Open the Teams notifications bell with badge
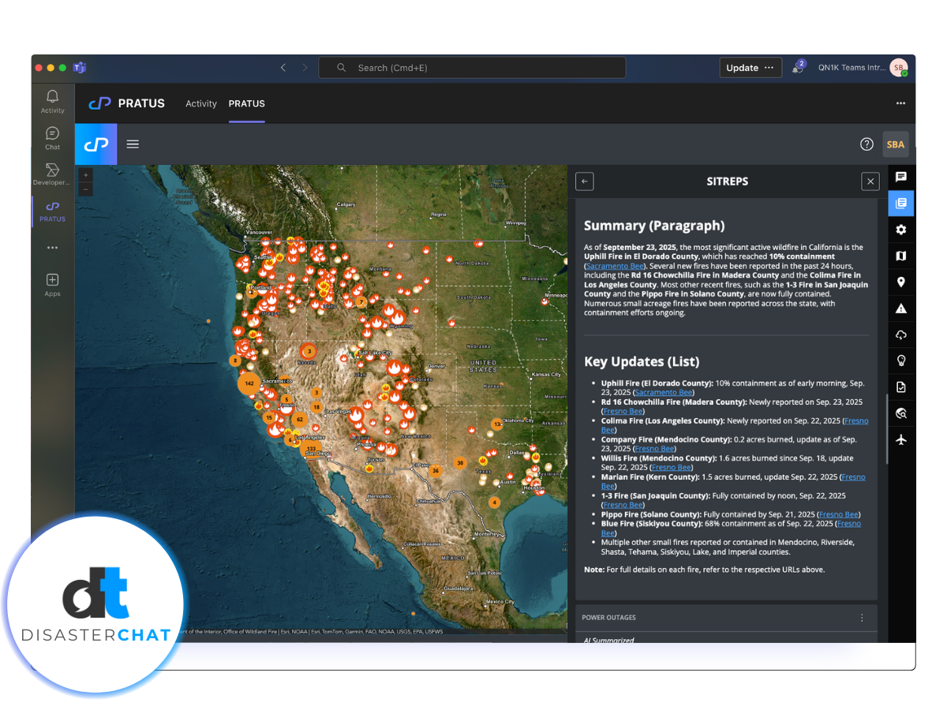This screenshot has height=710, width=947. coord(798,68)
